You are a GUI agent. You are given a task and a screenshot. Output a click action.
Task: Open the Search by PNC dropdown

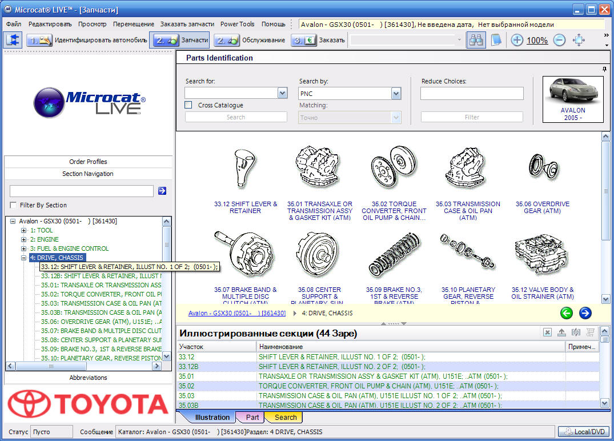click(396, 93)
